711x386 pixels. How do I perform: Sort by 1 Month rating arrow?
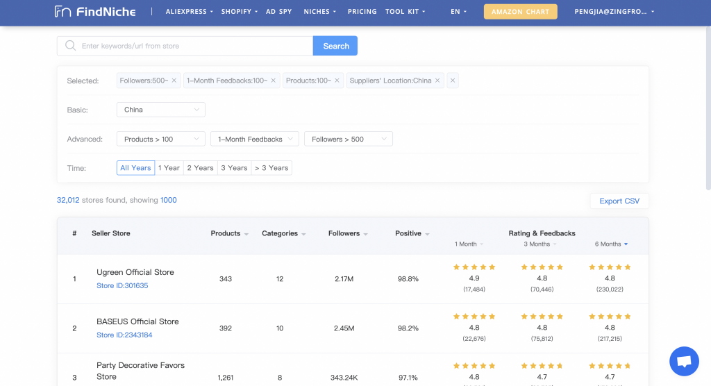tap(482, 244)
